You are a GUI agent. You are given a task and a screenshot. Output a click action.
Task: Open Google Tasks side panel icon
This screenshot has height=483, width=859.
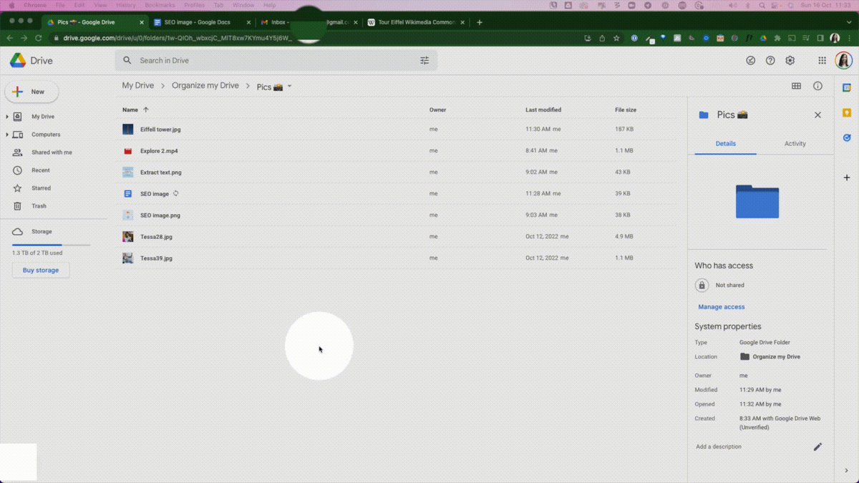coord(847,137)
